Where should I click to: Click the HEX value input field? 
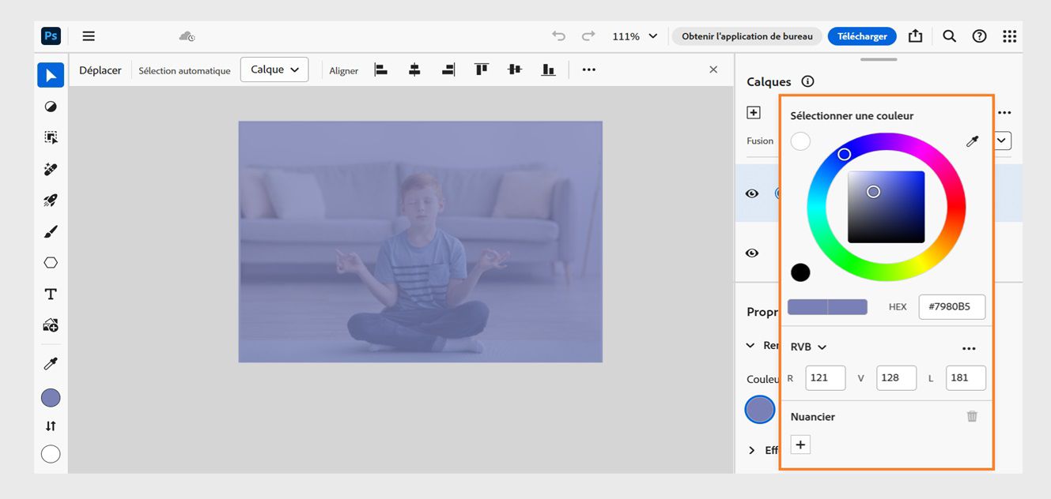point(951,306)
